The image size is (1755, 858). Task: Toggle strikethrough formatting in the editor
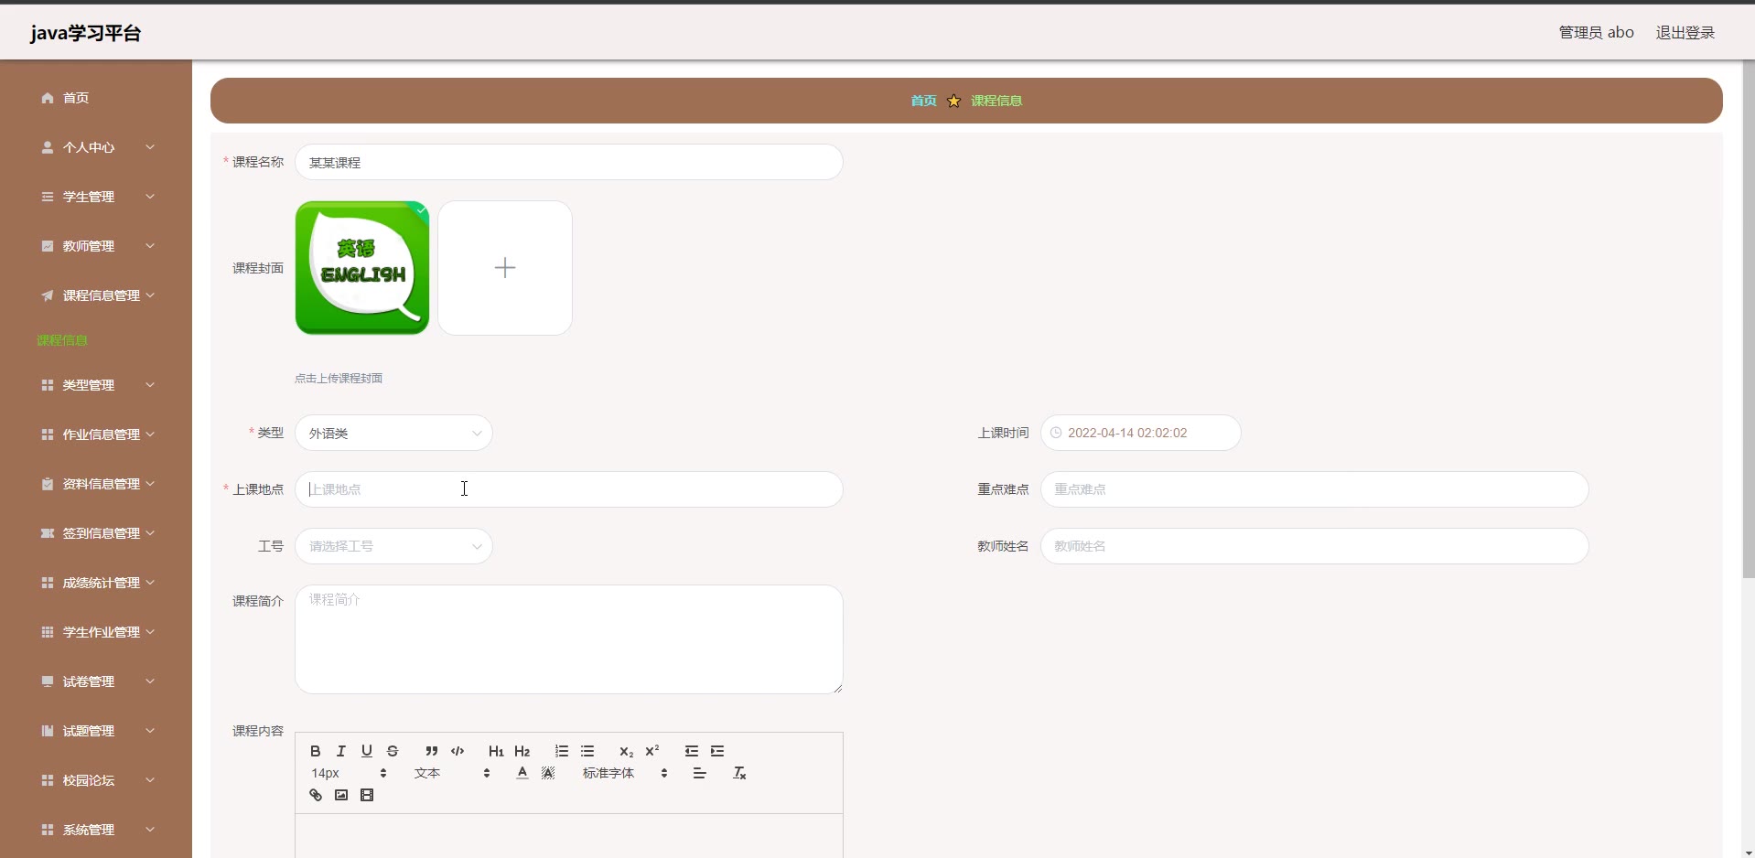(393, 751)
